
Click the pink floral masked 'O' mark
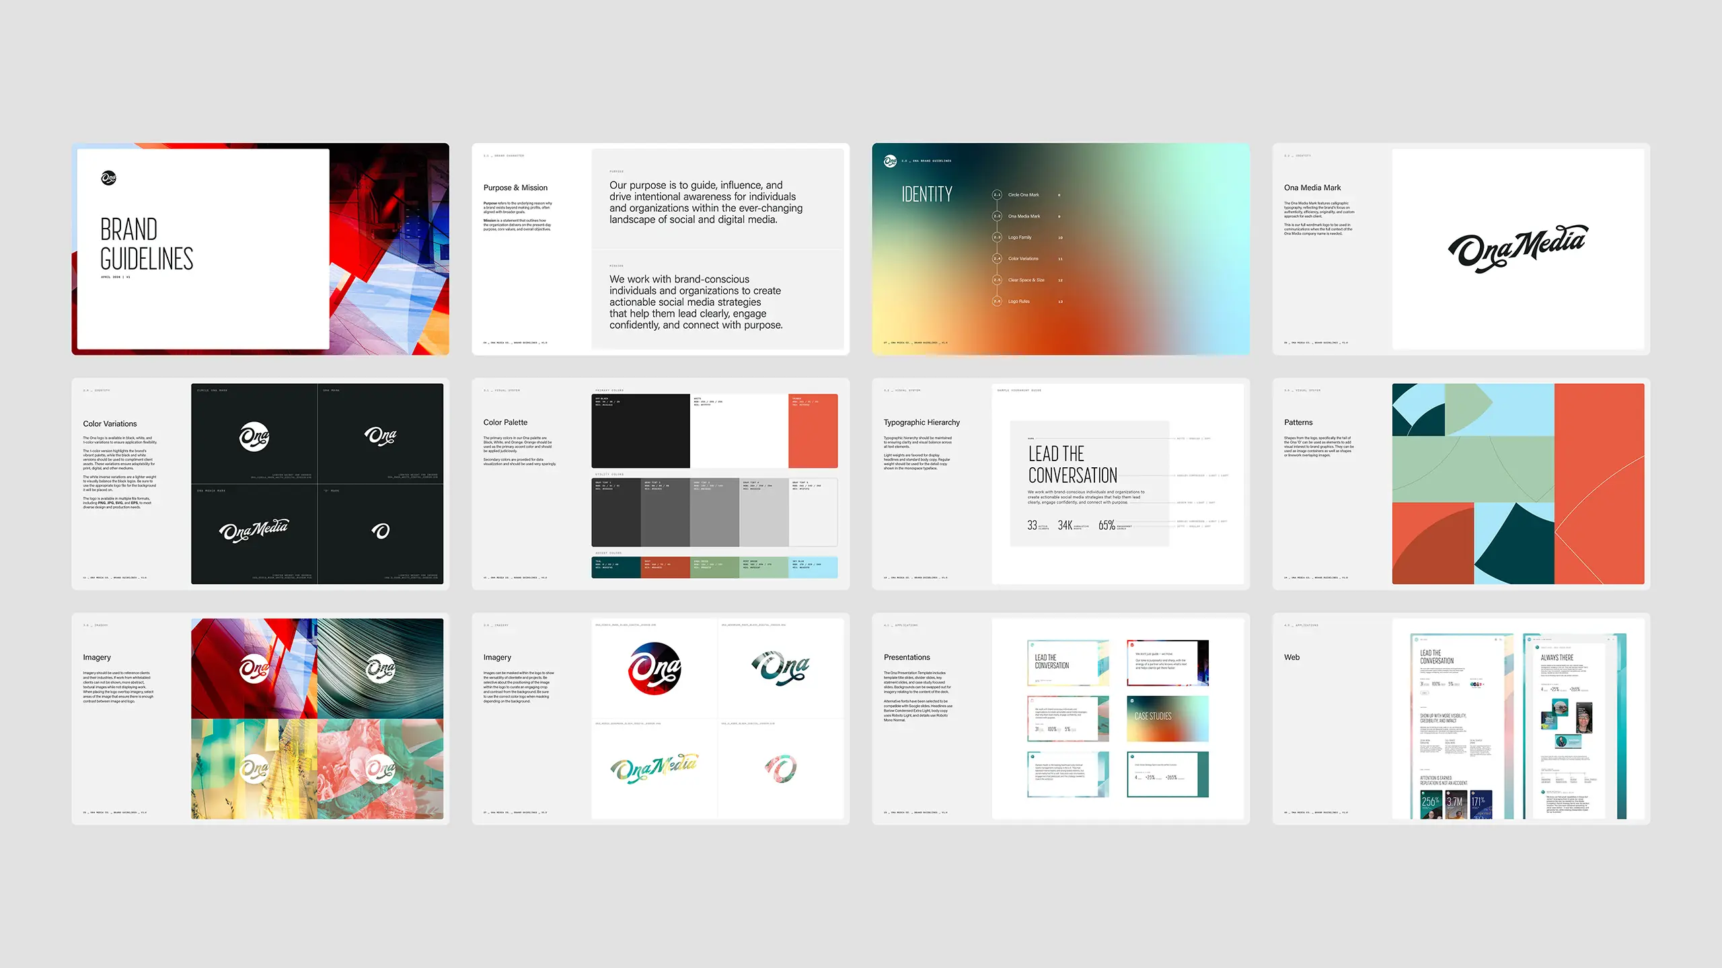pyautogui.click(x=780, y=768)
